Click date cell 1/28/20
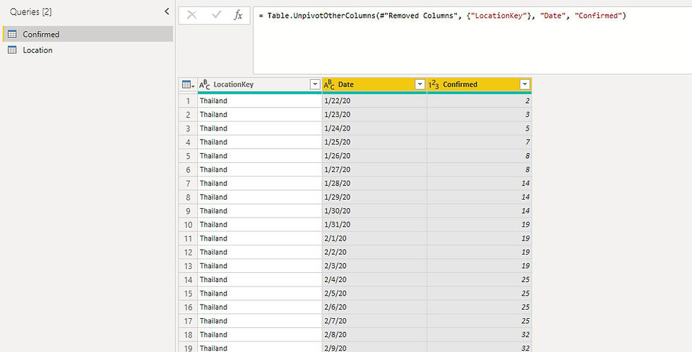The image size is (692, 352). (374, 183)
